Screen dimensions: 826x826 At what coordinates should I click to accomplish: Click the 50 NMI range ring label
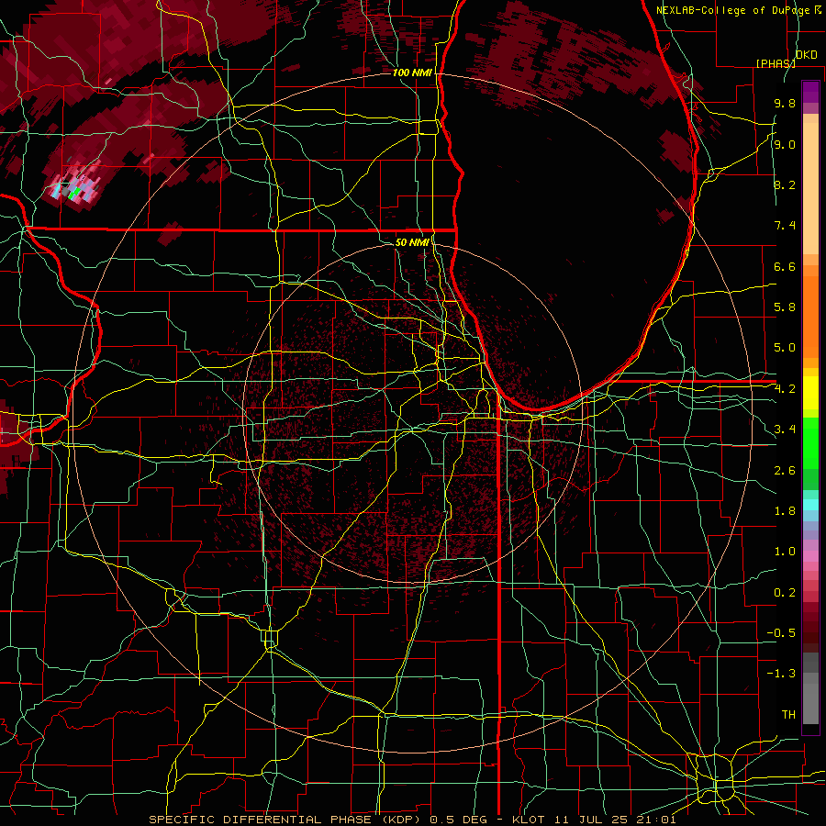coord(412,243)
